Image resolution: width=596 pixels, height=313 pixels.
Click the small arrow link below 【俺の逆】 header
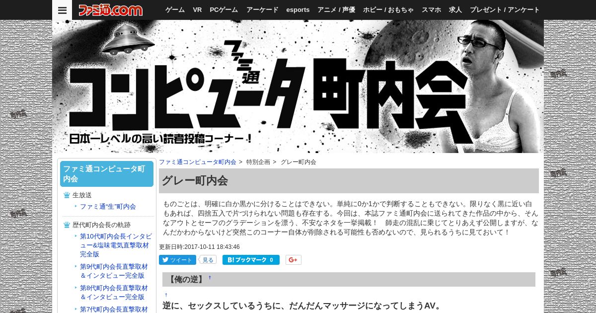(x=166, y=295)
